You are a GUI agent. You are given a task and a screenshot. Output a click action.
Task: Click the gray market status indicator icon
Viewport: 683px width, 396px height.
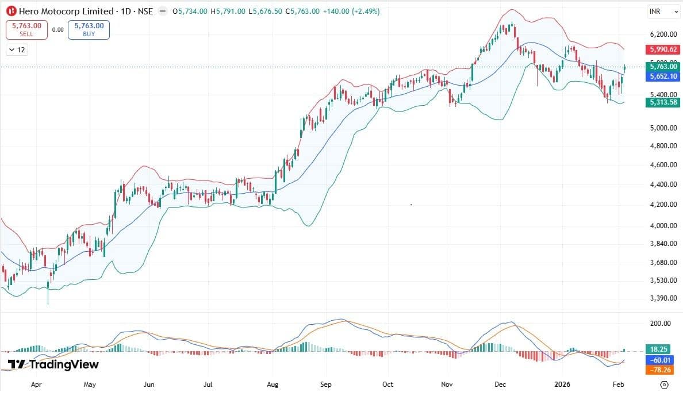163,11
